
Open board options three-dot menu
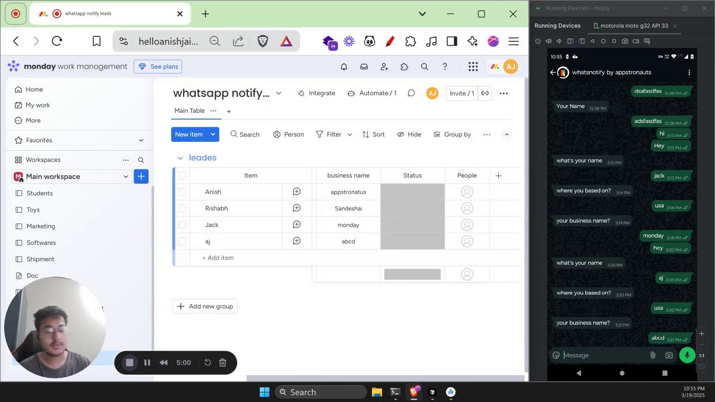[x=504, y=93]
